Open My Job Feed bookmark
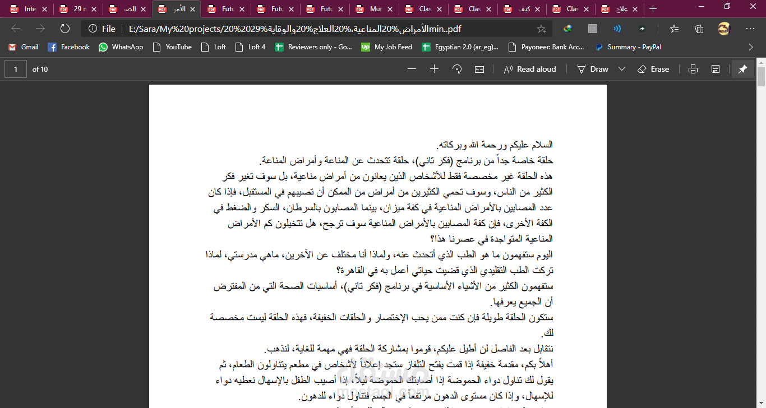The image size is (766, 408). pos(386,47)
